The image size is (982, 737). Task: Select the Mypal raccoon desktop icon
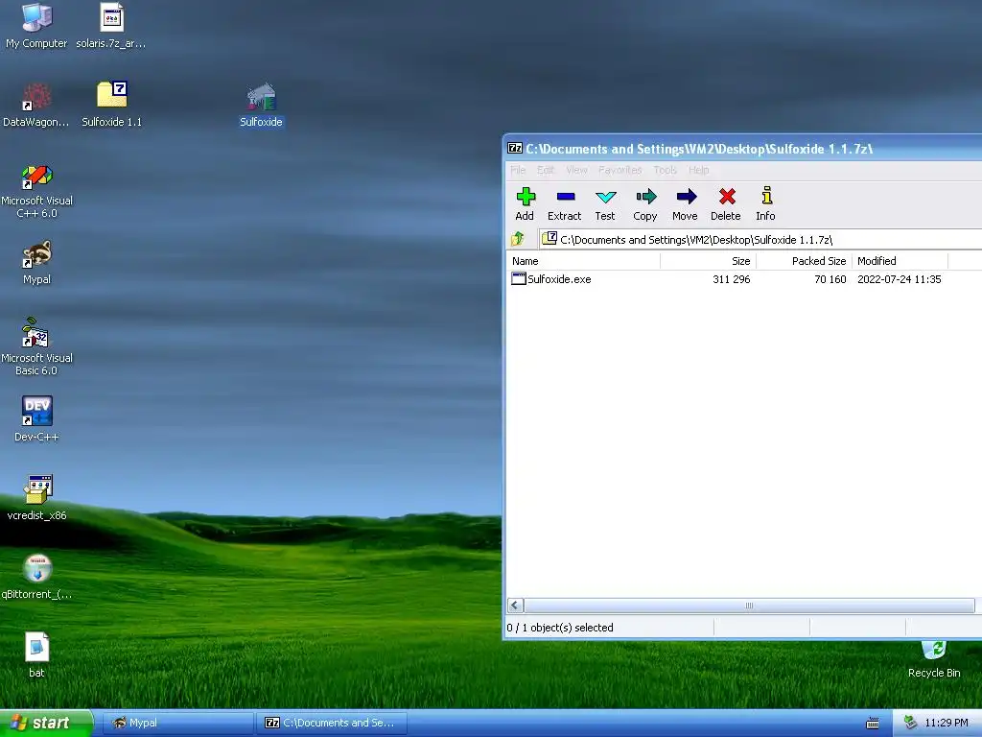(37, 253)
